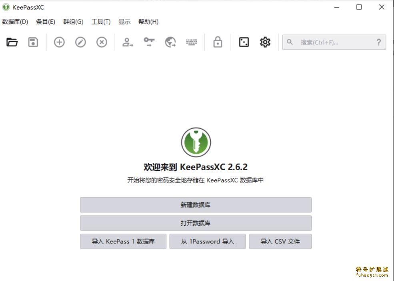The image size is (394, 281).
Task: Click the 打开数据库 button
Action: (x=196, y=223)
